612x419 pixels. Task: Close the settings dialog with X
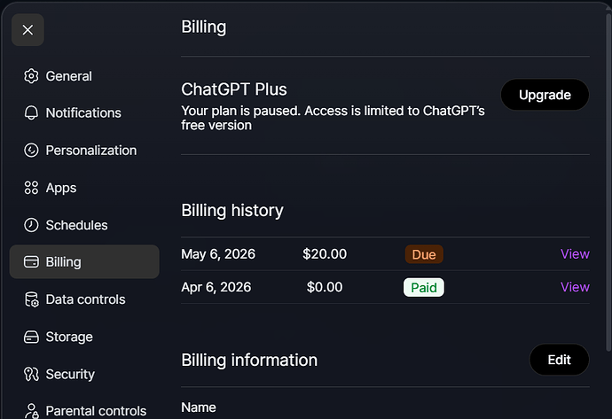point(27,30)
